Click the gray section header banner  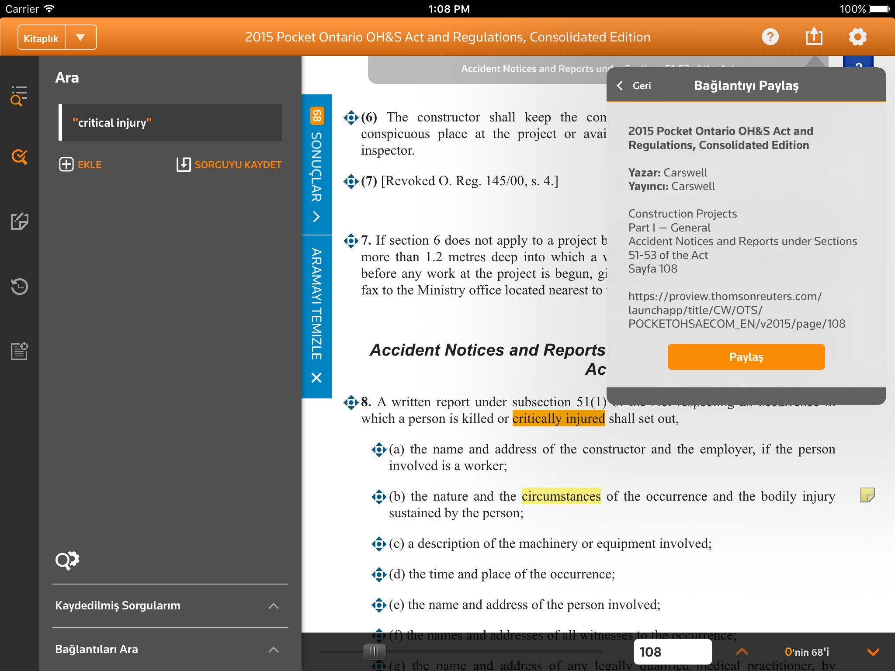(487, 69)
